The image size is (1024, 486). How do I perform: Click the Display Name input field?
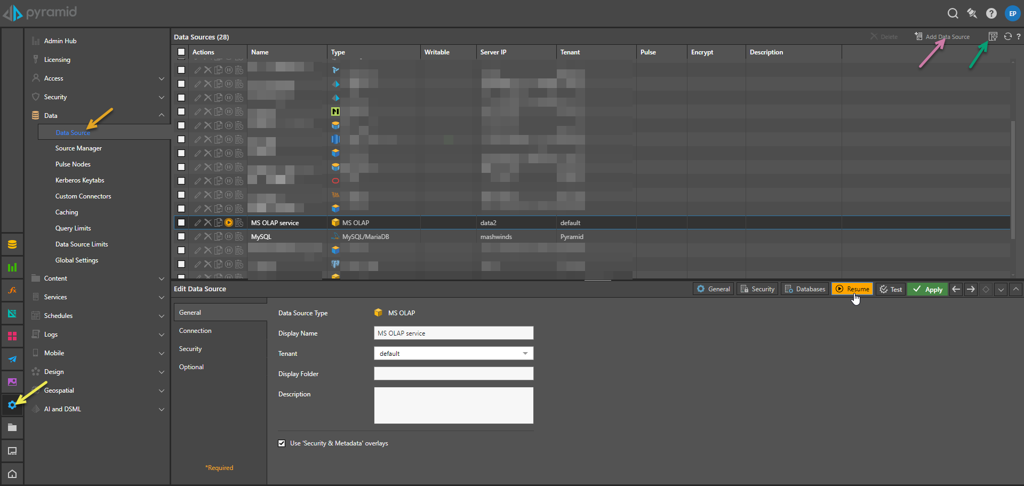tap(453, 333)
